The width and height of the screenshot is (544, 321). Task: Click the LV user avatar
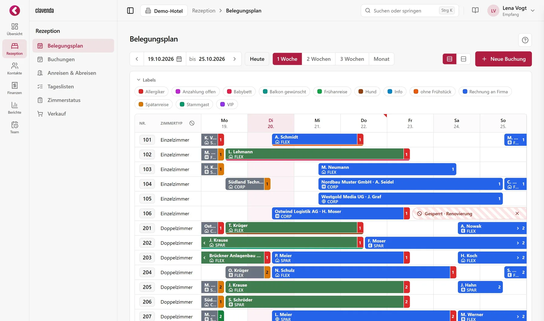point(493,11)
